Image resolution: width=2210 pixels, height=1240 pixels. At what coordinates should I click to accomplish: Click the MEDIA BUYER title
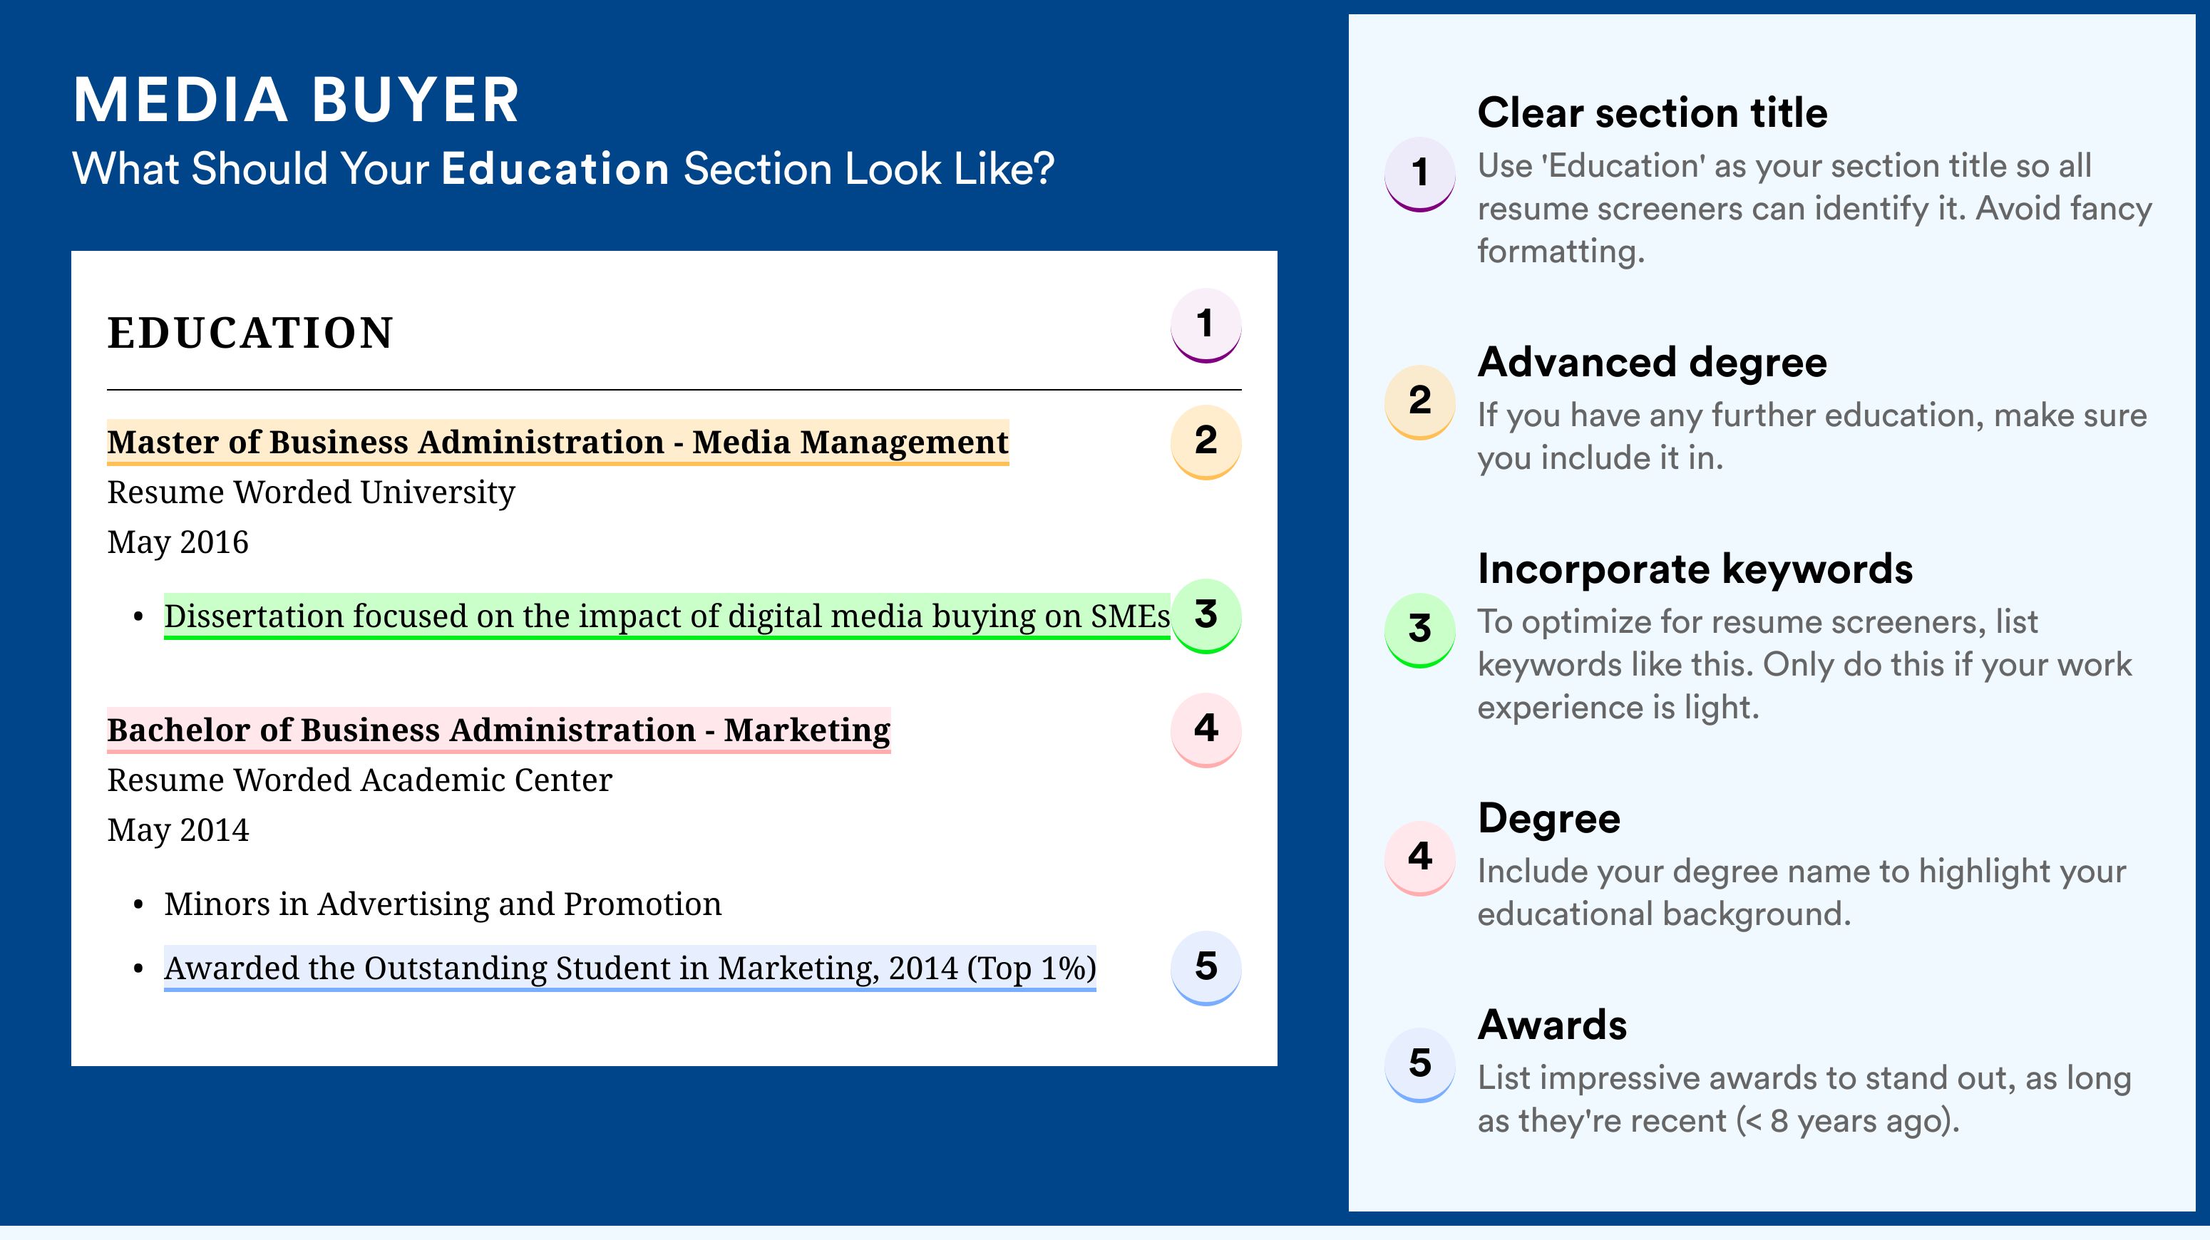click(x=296, y=100)
